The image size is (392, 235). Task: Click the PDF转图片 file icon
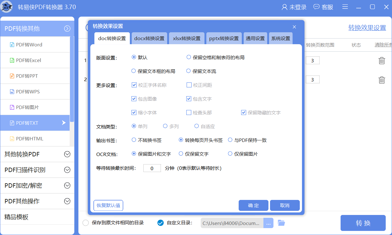12,107
